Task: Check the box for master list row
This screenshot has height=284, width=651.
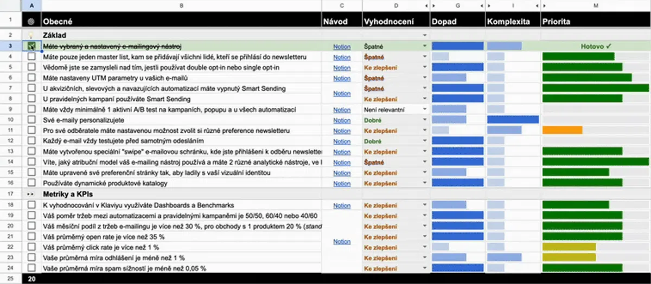Action: (x=31, y=56)
